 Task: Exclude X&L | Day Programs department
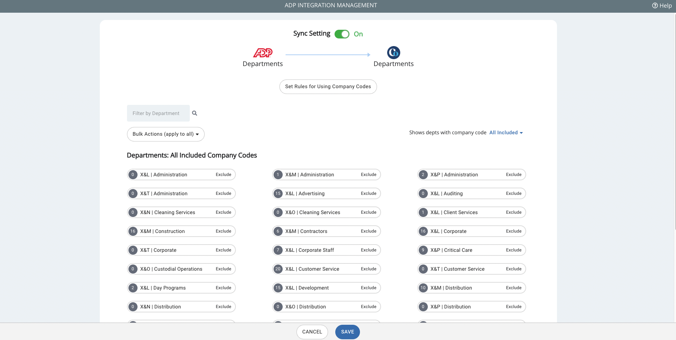tap(224, 288)
